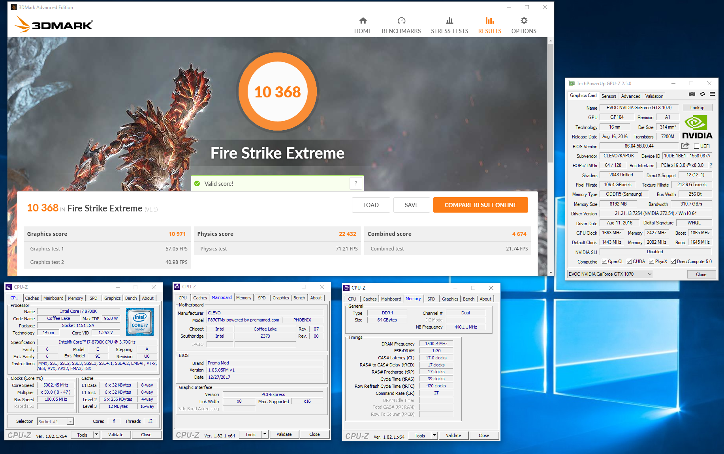Open SPD tab in the CPU-Z Mainboard window
The width and height of the screenshot is (724, 454).
(262, 298)
